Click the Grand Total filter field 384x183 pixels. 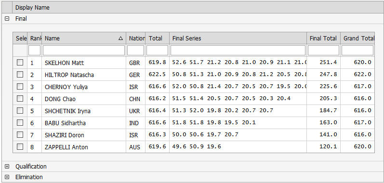[358, 51]
